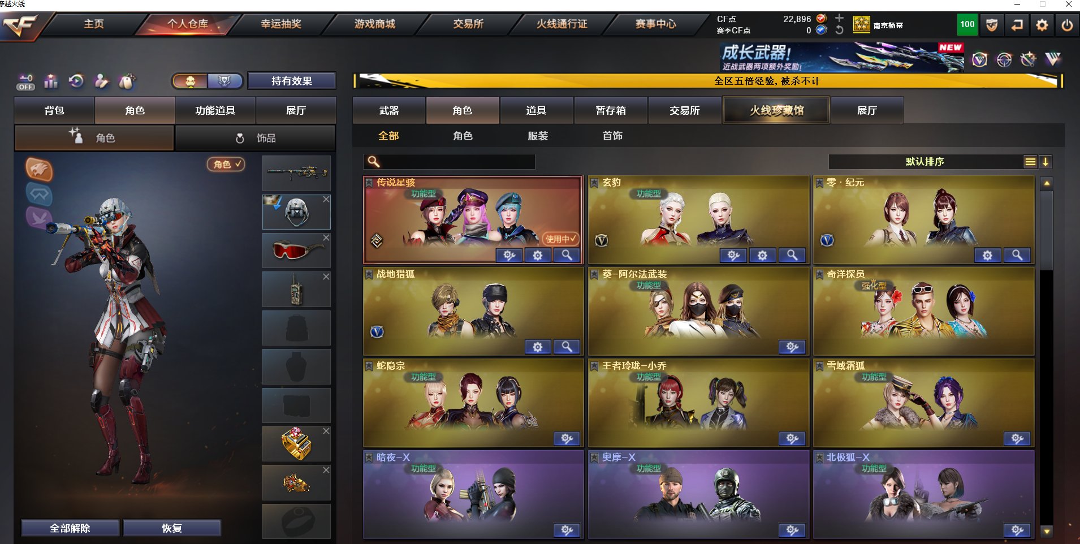Click the refresh icon beside season CF points
This screenshot has width=1080, height=544.
point(839,30)
